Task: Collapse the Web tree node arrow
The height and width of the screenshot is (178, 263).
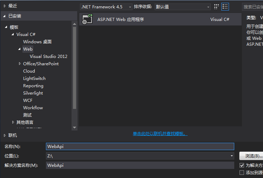Action: [x=19, y=49]
